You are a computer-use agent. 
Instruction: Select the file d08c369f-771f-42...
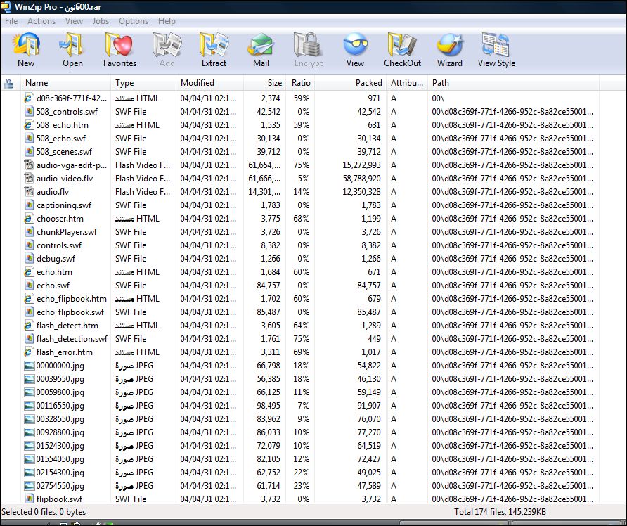(x=72, y=98)
